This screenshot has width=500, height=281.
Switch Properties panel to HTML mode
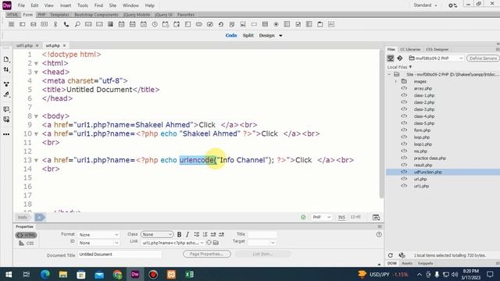[x=26, y=235]
